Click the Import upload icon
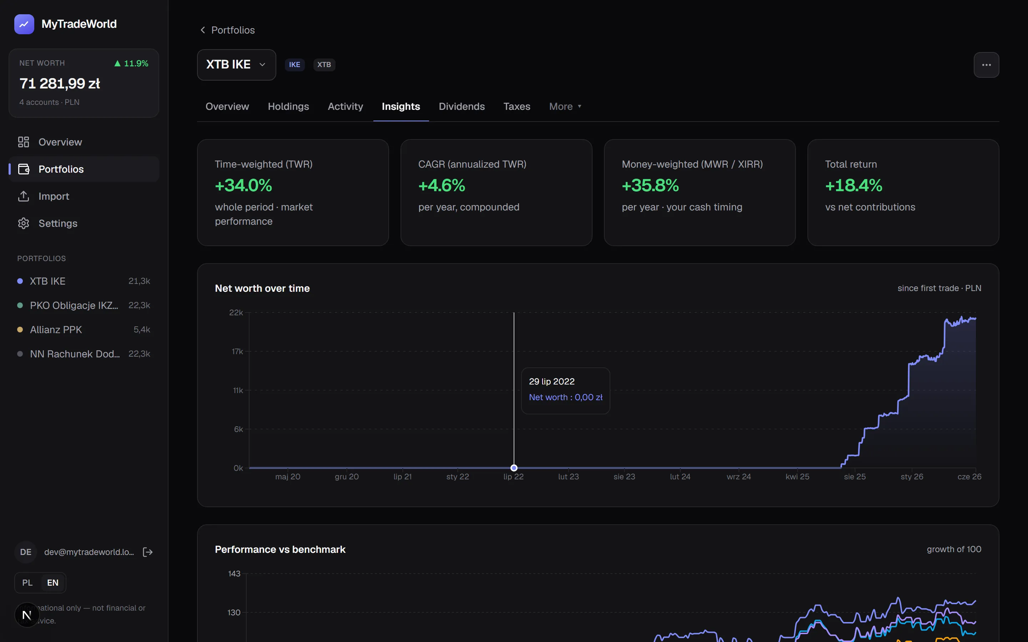Screen dimensions: 1028x642 point(23,196)
